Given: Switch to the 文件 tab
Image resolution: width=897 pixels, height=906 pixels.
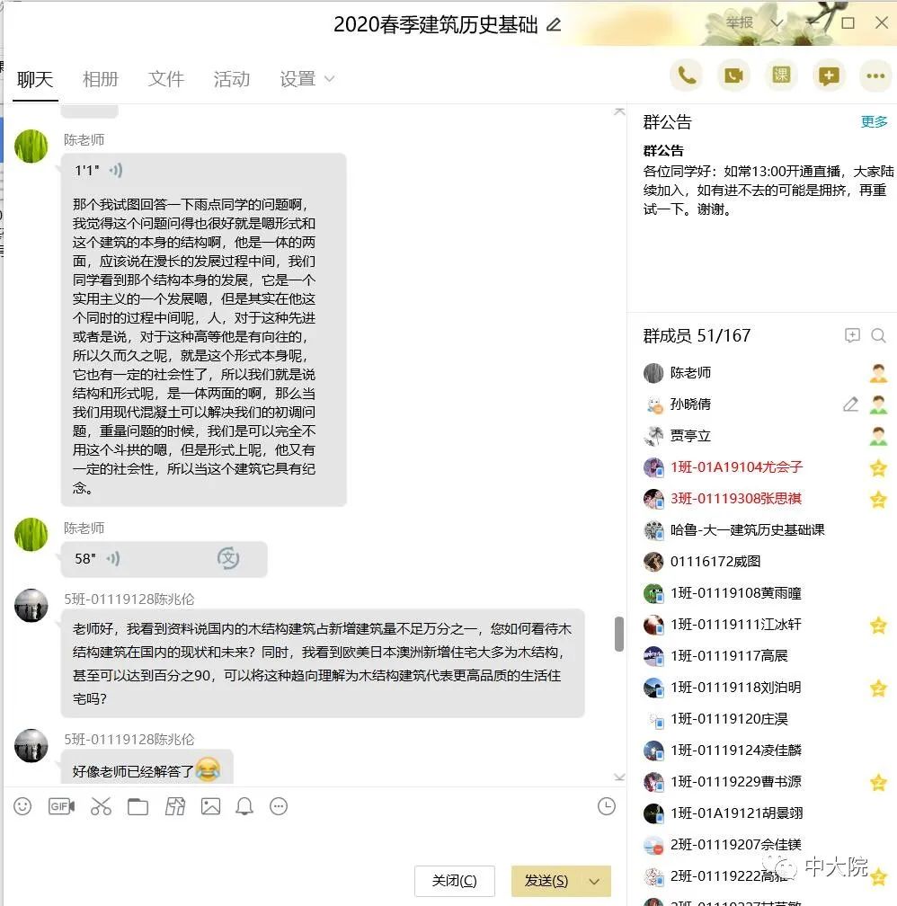Looking at the screenshot, I should pyautogui.click(x=166, y=78).
